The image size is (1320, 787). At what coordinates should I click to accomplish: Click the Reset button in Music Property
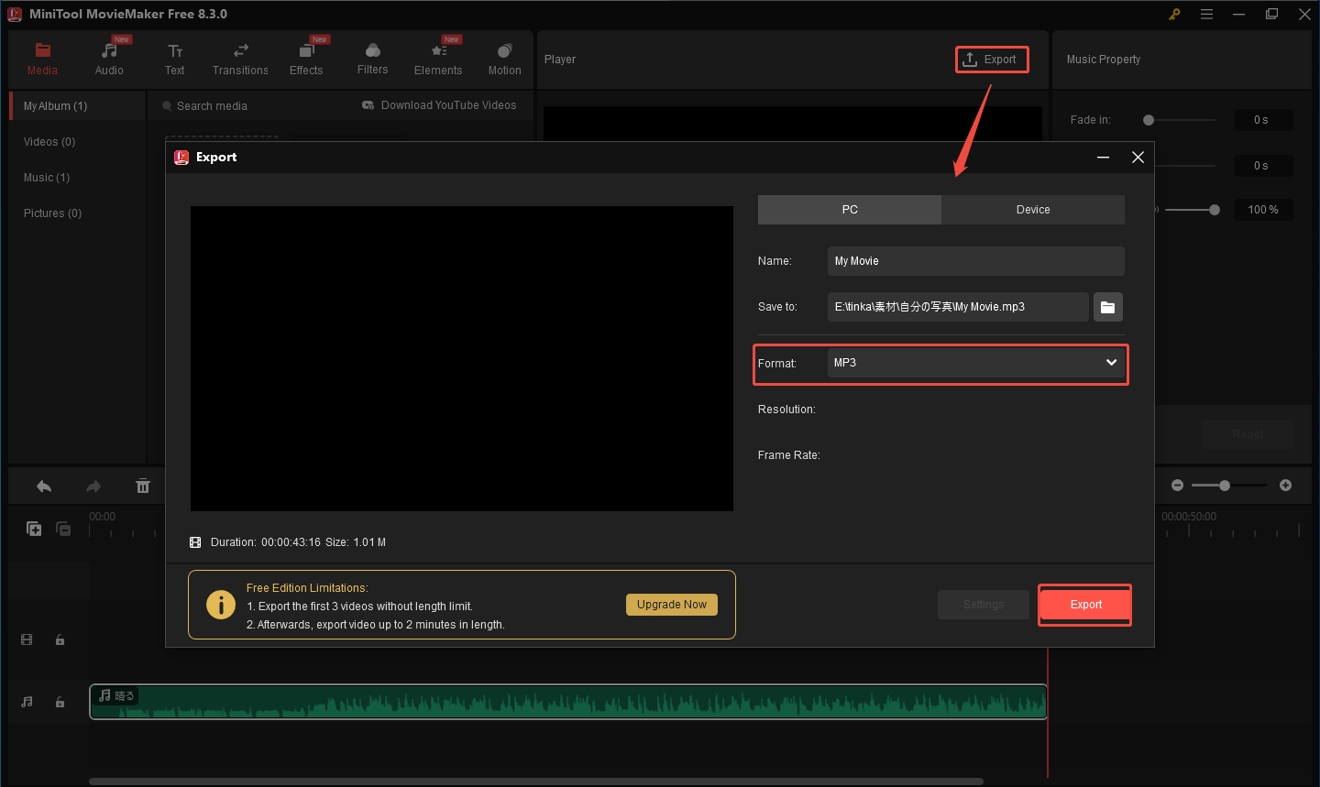[1248, 434]
